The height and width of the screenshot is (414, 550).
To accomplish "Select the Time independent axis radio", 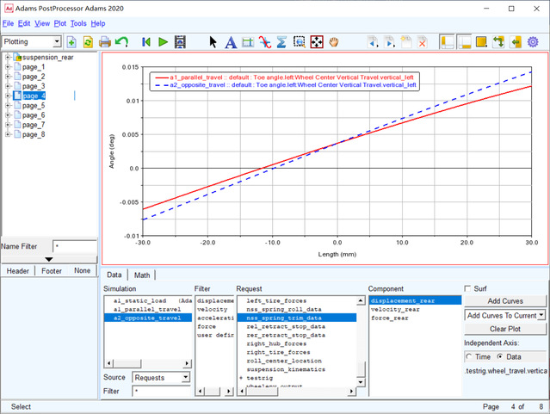I will [x=470, y=356].
